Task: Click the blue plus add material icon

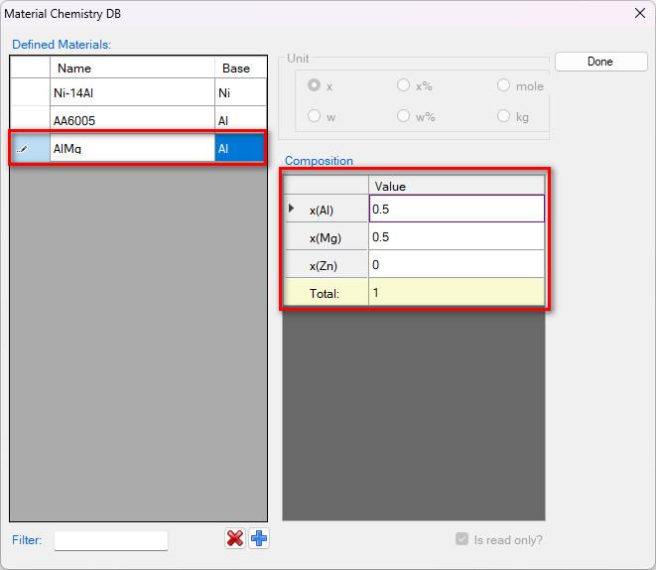Action: pyautogui.click(x=258, y=538)
